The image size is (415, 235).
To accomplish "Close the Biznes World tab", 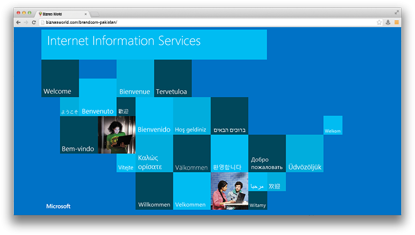I will pos(85,13).
